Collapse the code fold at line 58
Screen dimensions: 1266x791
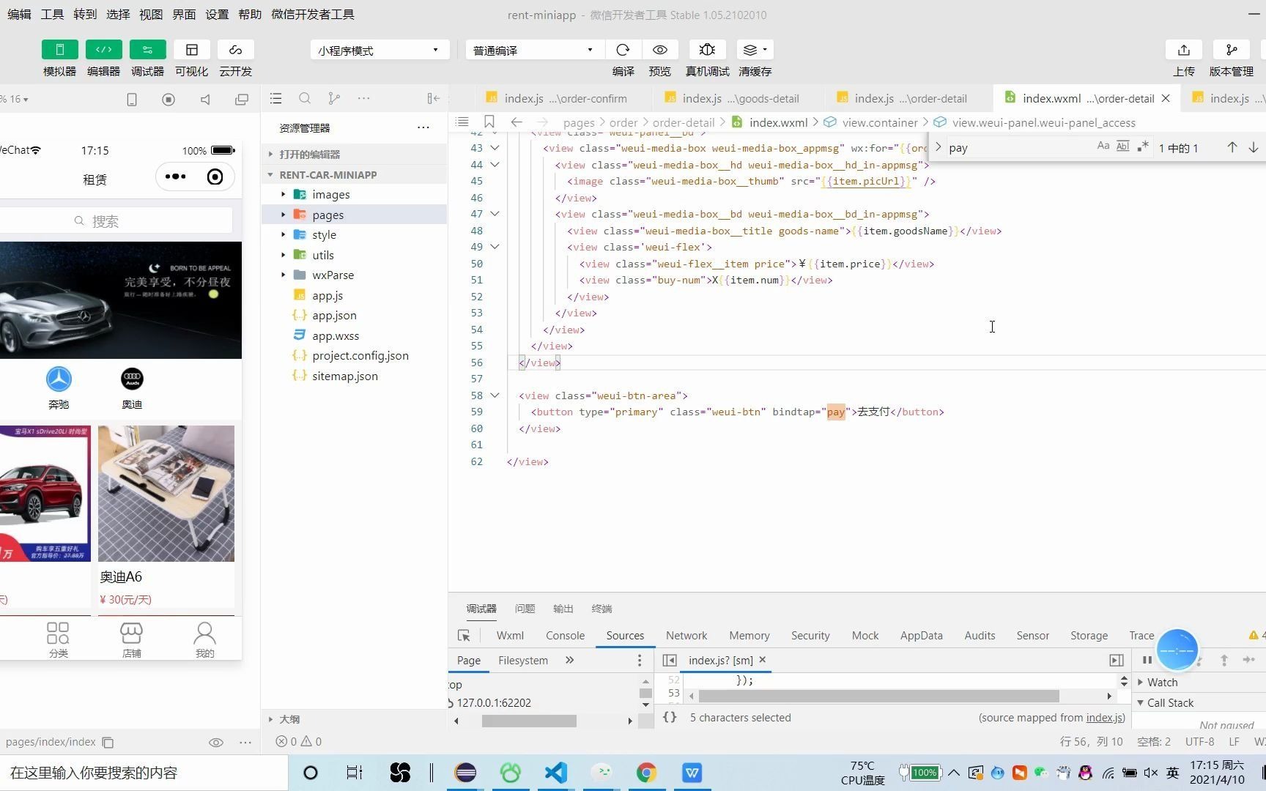click(495, 395)
